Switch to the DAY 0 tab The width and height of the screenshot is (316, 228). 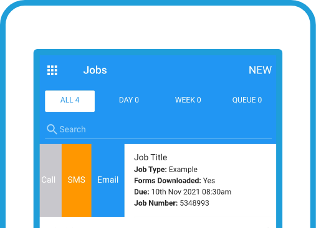point(129,100)
